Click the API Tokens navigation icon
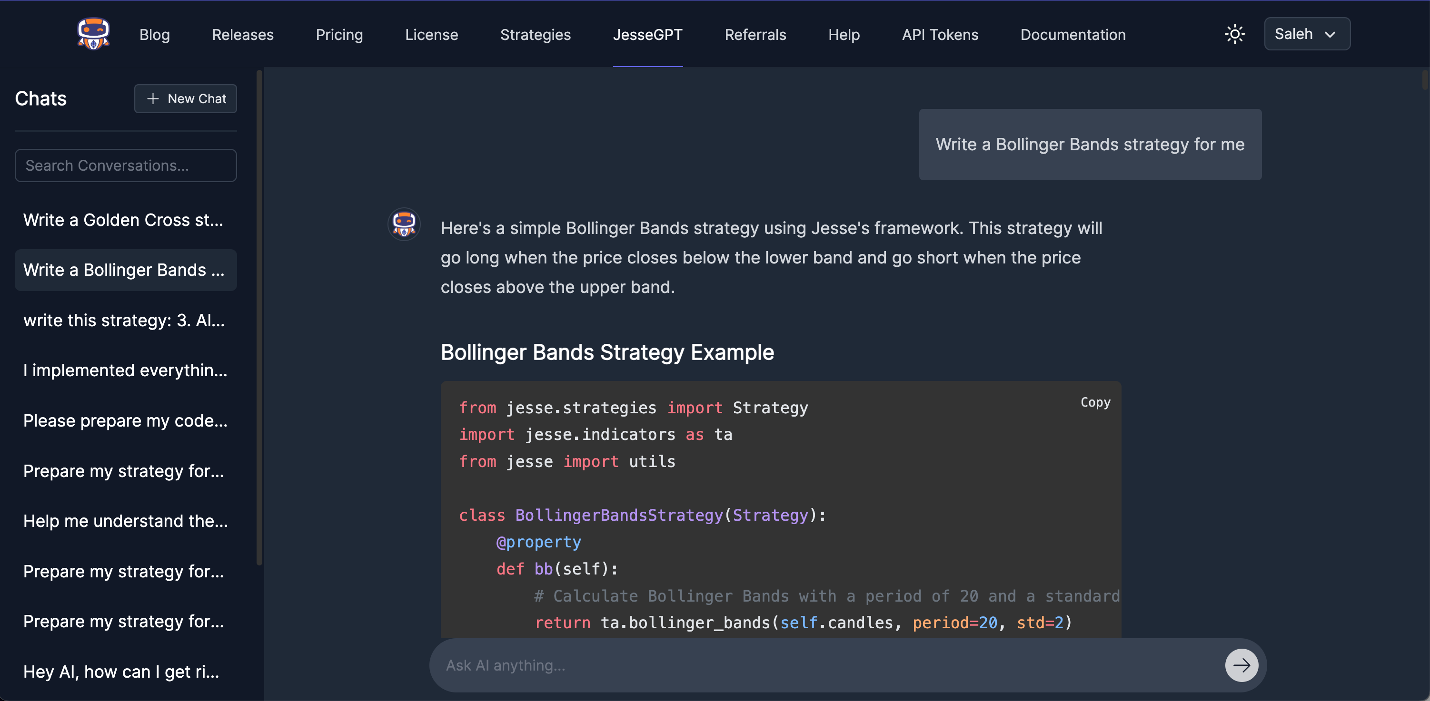Viewport: 1430px width, 701px height. [939, 34]
